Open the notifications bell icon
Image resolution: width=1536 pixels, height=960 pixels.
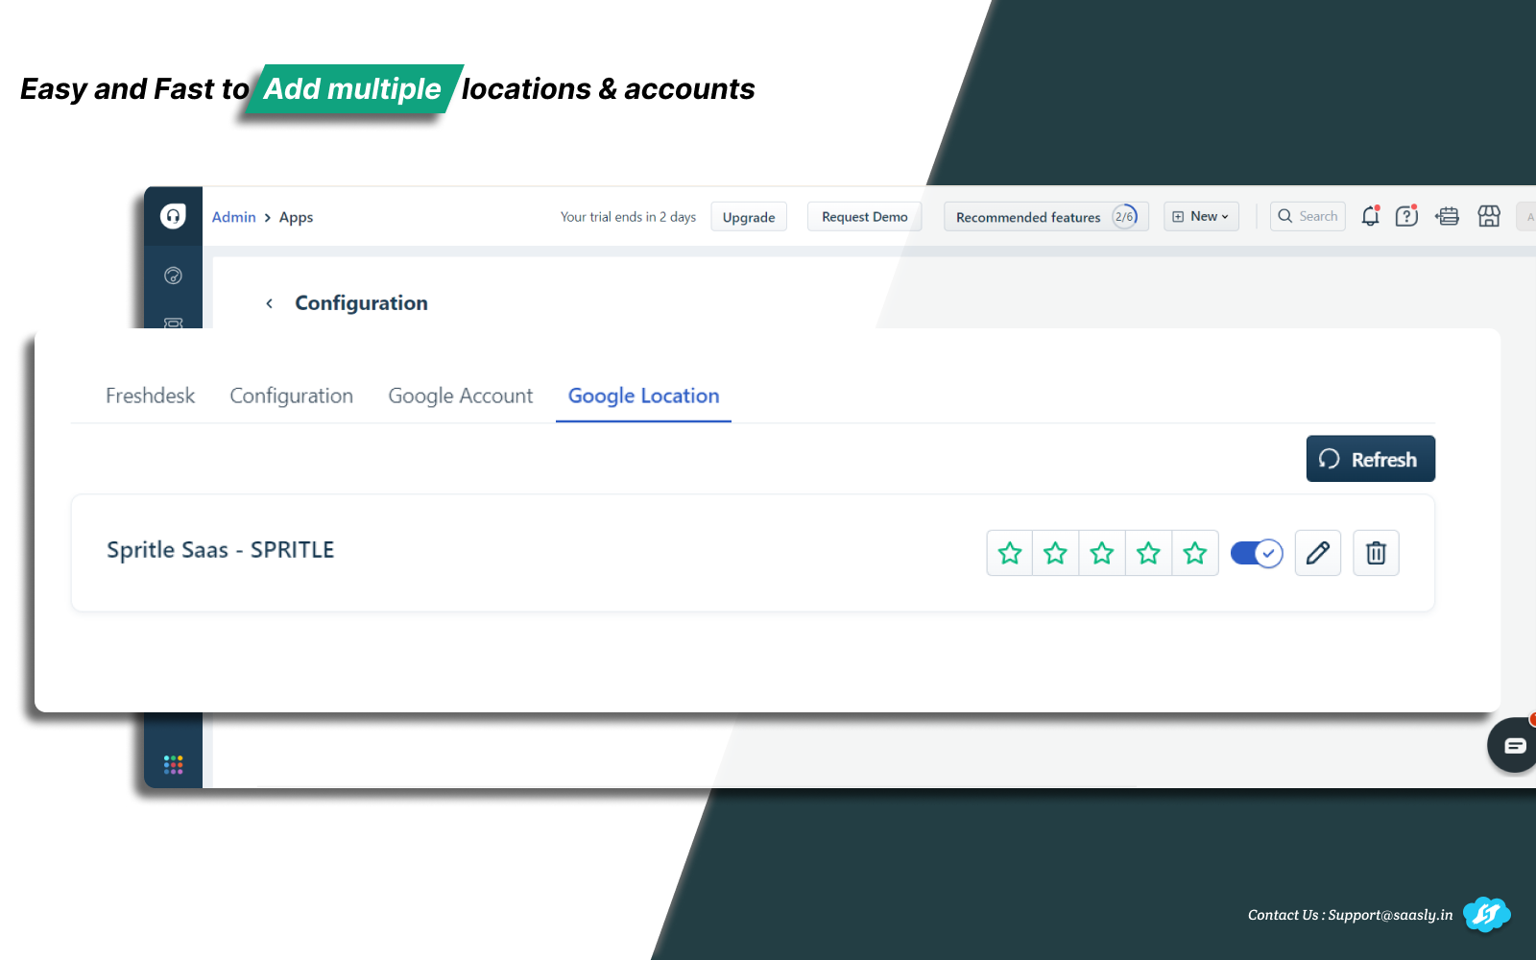point(1370,216)
